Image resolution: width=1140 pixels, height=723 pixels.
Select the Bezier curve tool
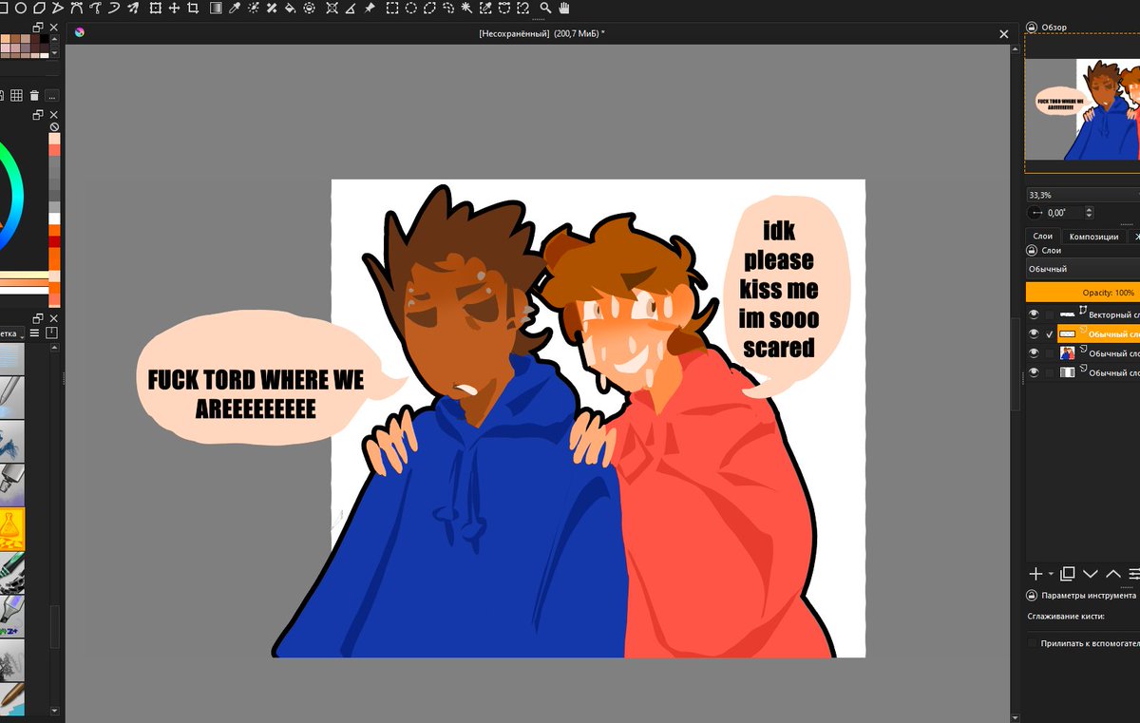pos(76,8)
